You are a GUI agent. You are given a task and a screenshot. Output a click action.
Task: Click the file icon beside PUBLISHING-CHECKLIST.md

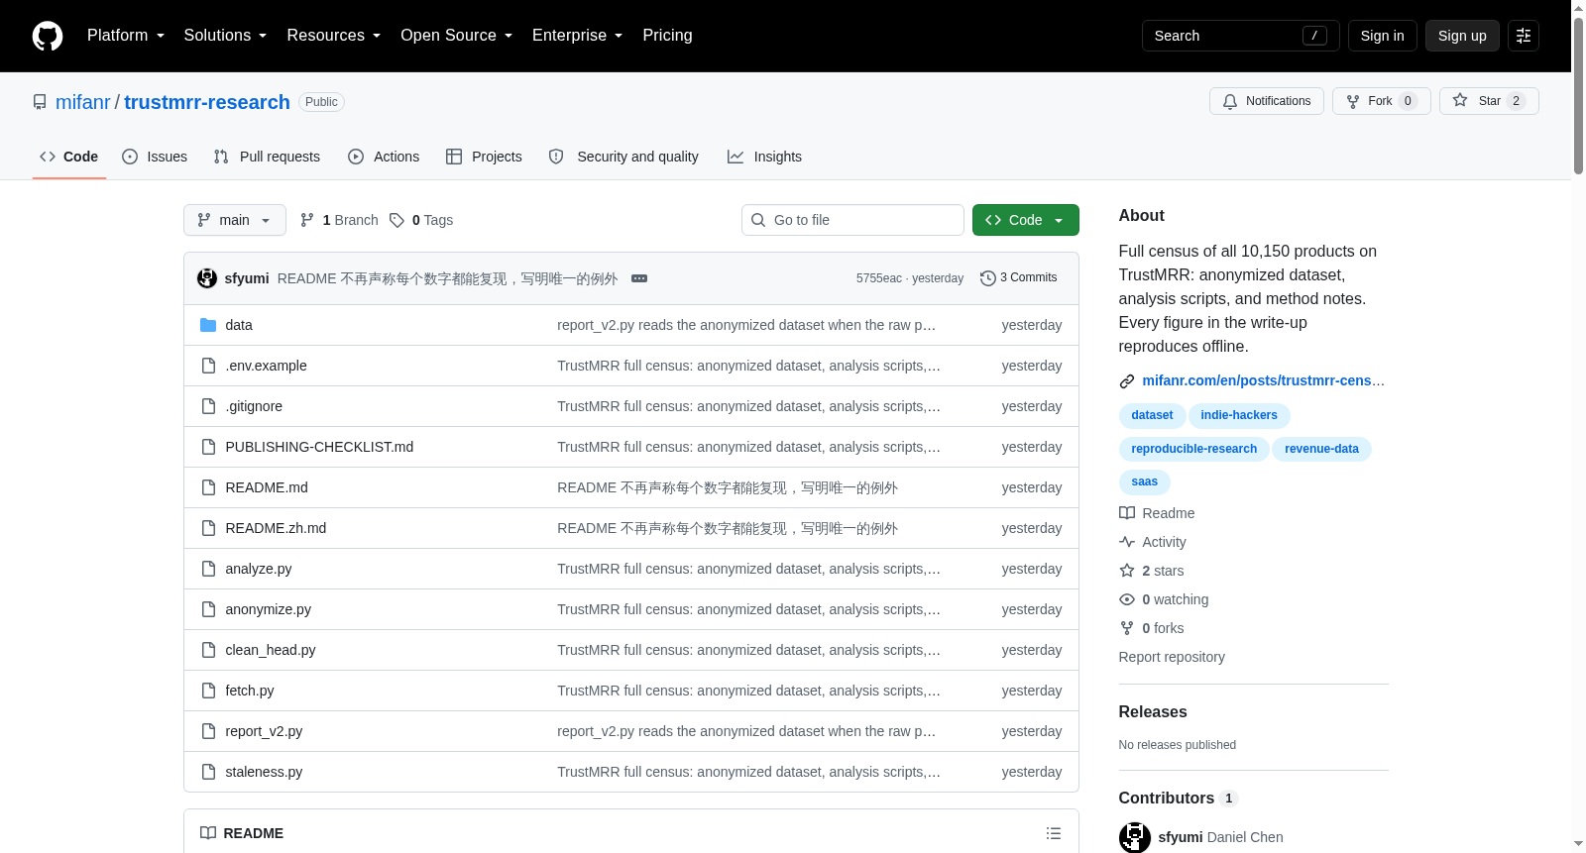coord(208,447)
